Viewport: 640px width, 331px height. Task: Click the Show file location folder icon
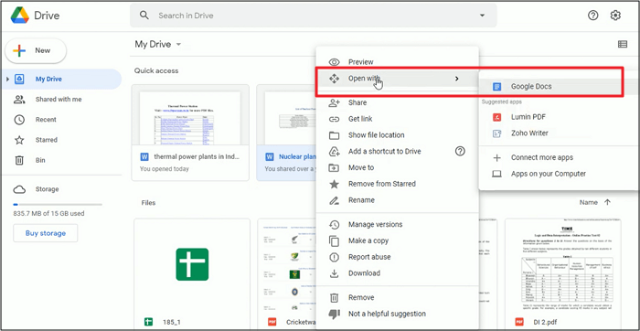335,135
